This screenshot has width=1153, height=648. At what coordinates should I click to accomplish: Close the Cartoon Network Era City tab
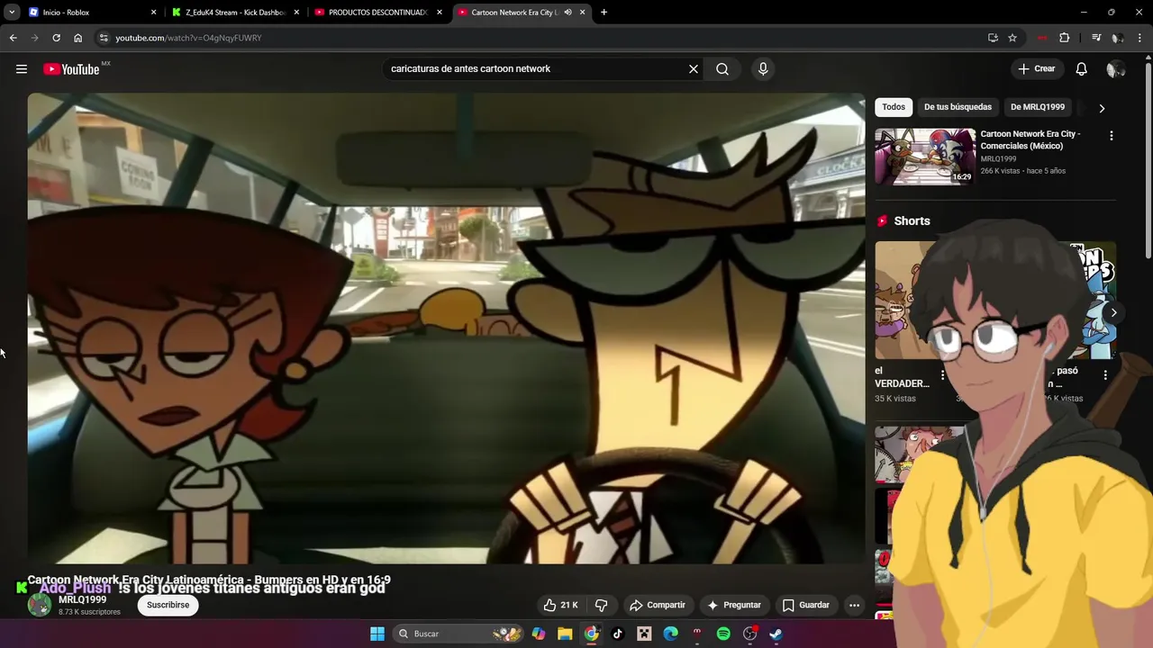(583, 13)
